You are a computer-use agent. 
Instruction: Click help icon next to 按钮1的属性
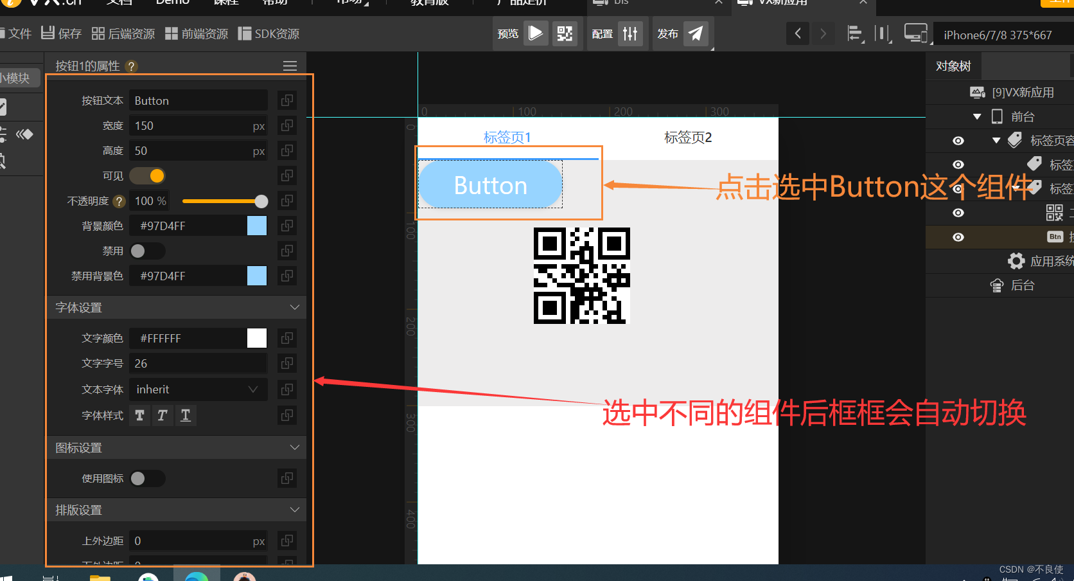(131, 66)
